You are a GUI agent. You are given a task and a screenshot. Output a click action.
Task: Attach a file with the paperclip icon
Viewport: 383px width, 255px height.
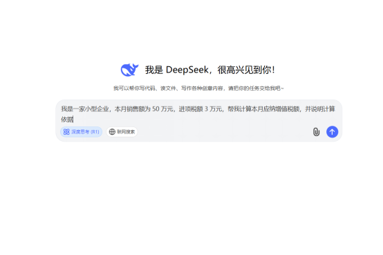point(317,132)
